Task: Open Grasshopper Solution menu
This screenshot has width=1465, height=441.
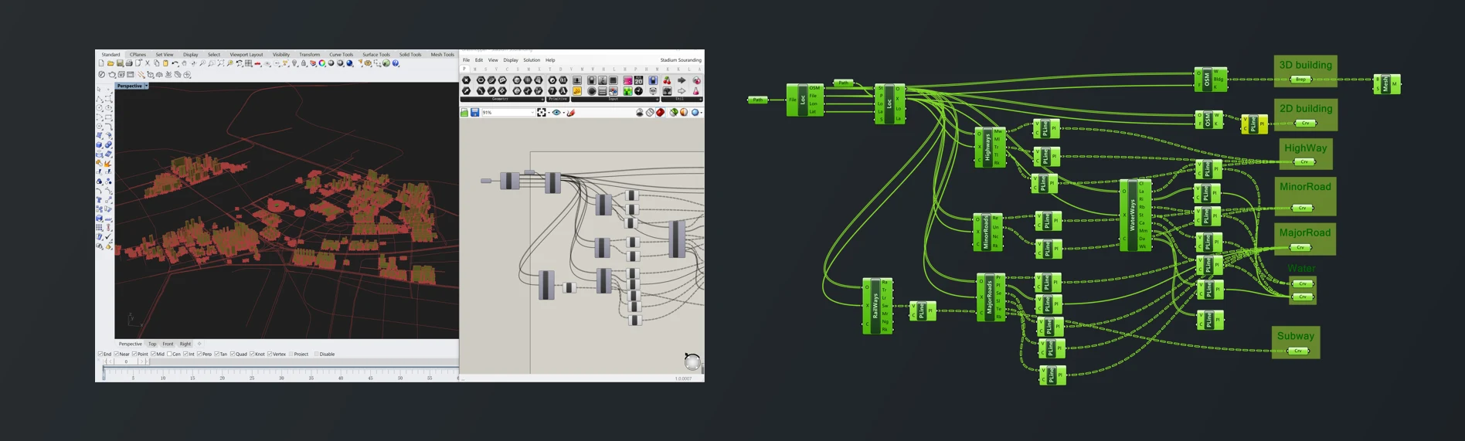Action: 532,60
